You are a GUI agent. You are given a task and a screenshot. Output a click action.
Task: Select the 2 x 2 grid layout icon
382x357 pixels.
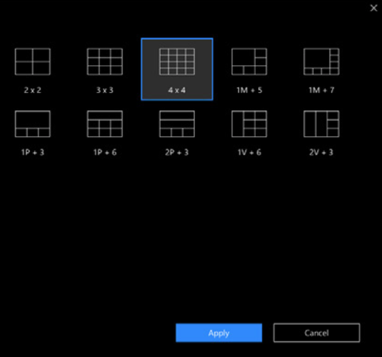[x=33, y=62]
